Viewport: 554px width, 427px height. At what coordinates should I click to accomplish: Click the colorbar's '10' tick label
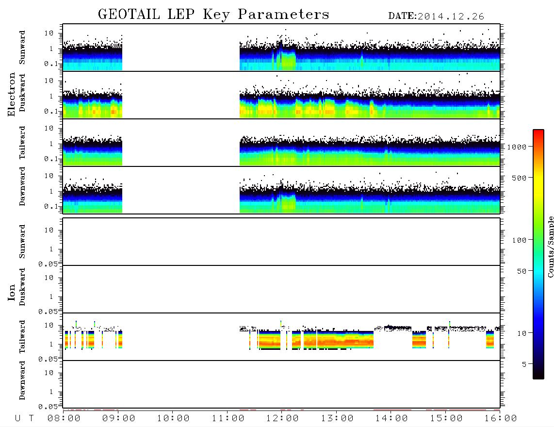point(521,333)
